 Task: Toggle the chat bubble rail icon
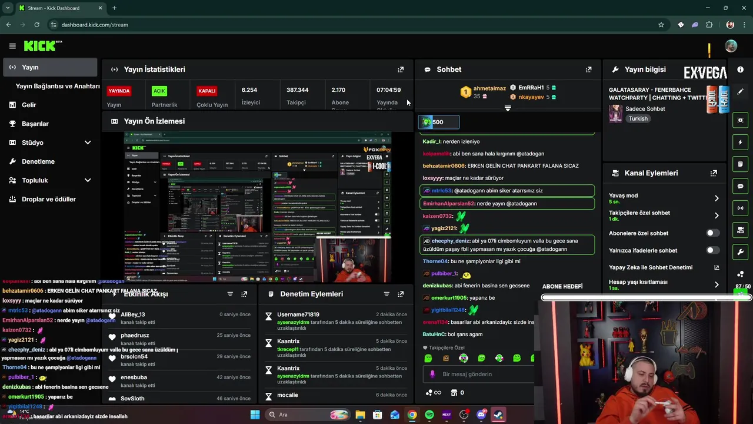(740, 186)
